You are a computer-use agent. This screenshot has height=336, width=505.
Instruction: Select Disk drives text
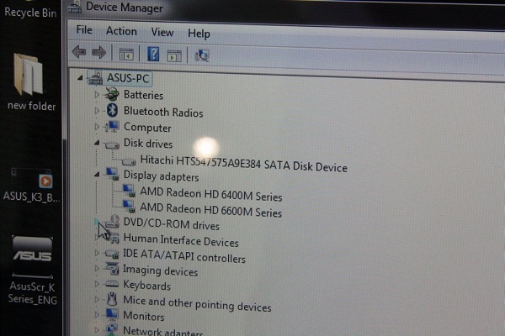(x=148, y=144)
